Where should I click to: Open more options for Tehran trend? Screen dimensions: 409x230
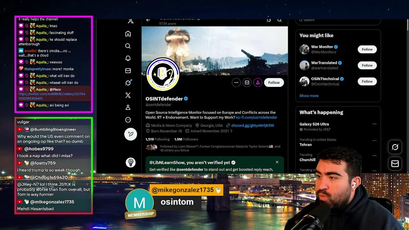click(x=374, y=141)
